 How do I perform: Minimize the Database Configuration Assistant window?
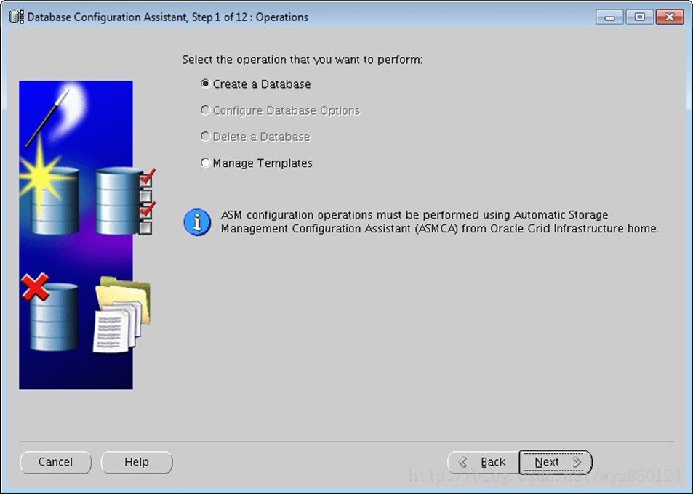point(609,17)
